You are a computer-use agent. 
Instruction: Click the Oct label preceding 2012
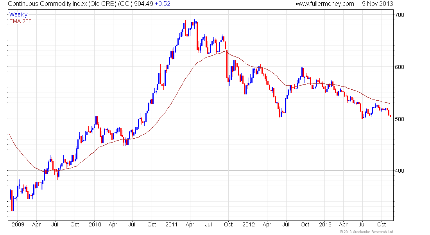tap(228, 224)
